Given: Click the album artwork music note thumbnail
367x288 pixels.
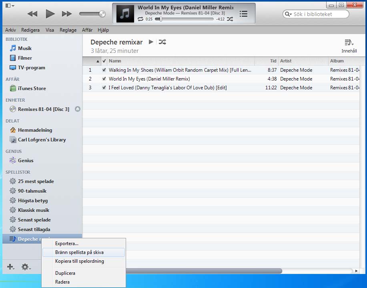Looking at the screenshot, I should pyautogui.click(x=125, y=14).
